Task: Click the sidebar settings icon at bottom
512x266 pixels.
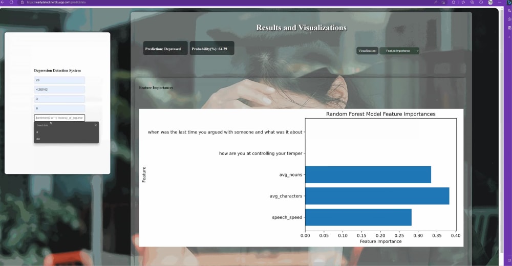Action: pos(509,260)
